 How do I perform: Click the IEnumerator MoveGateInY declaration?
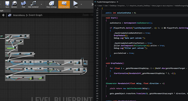[x=135, y=84]
